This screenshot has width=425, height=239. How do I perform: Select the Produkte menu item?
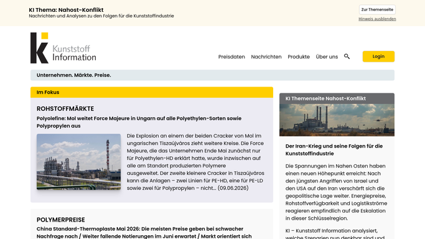tap(299, 57)
